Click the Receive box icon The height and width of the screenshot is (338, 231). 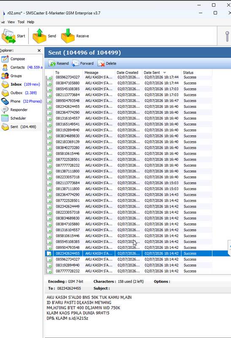click(68, 36)
